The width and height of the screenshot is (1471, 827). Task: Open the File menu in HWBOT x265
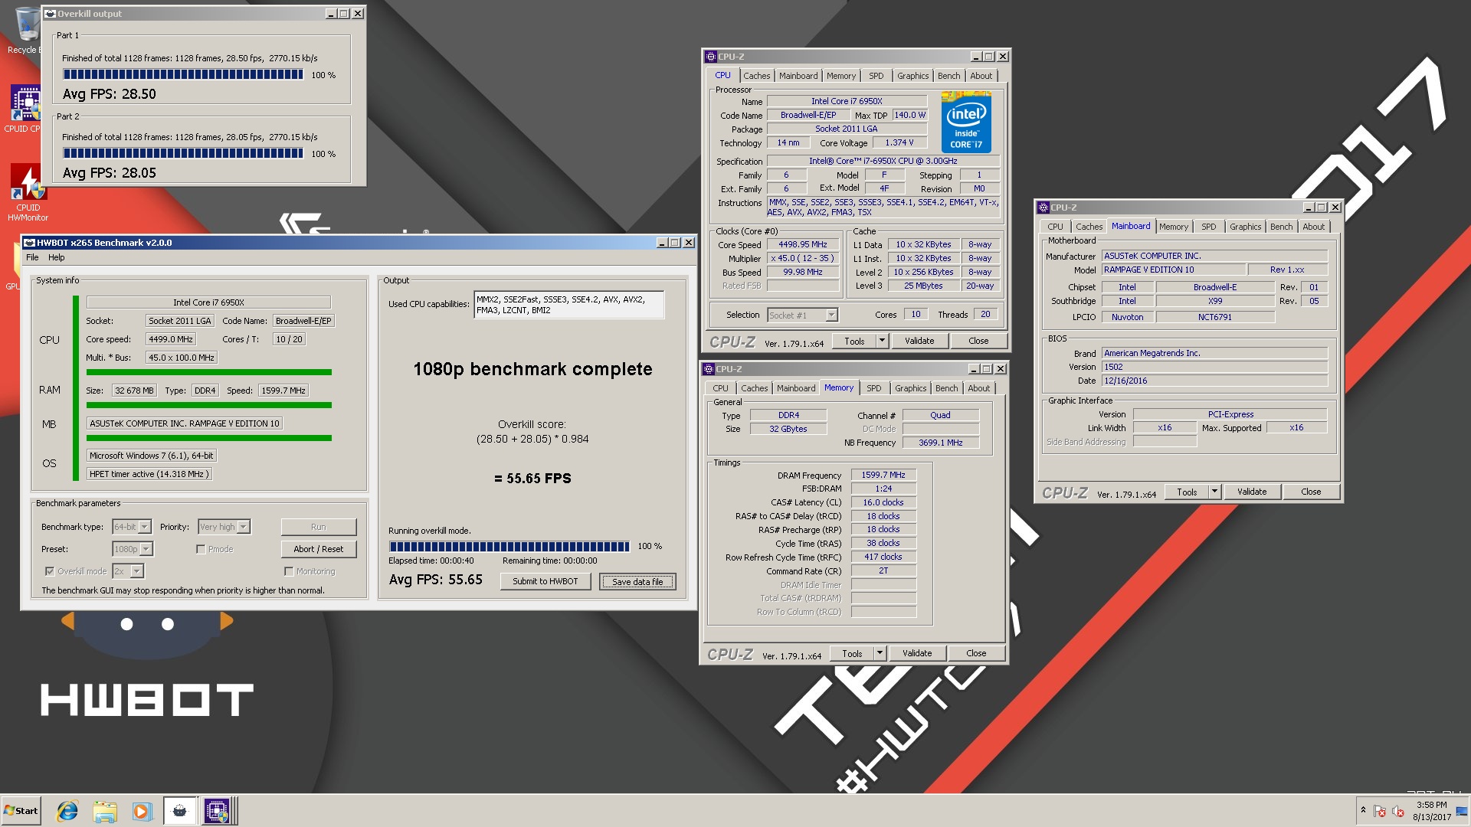click(x=32, y=257)
